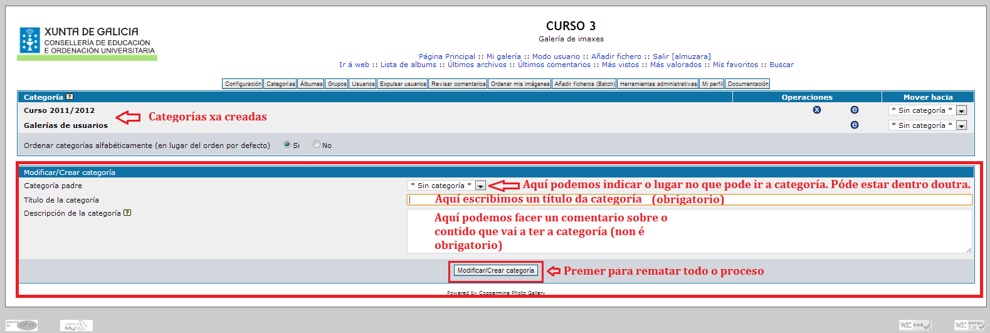Open the Configuración admin menu item

coord(243,84)
